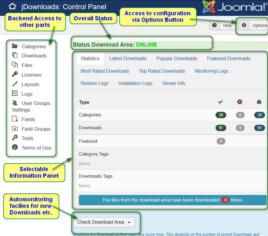
Task: Click the Options button label
Action: click(260, 25)
